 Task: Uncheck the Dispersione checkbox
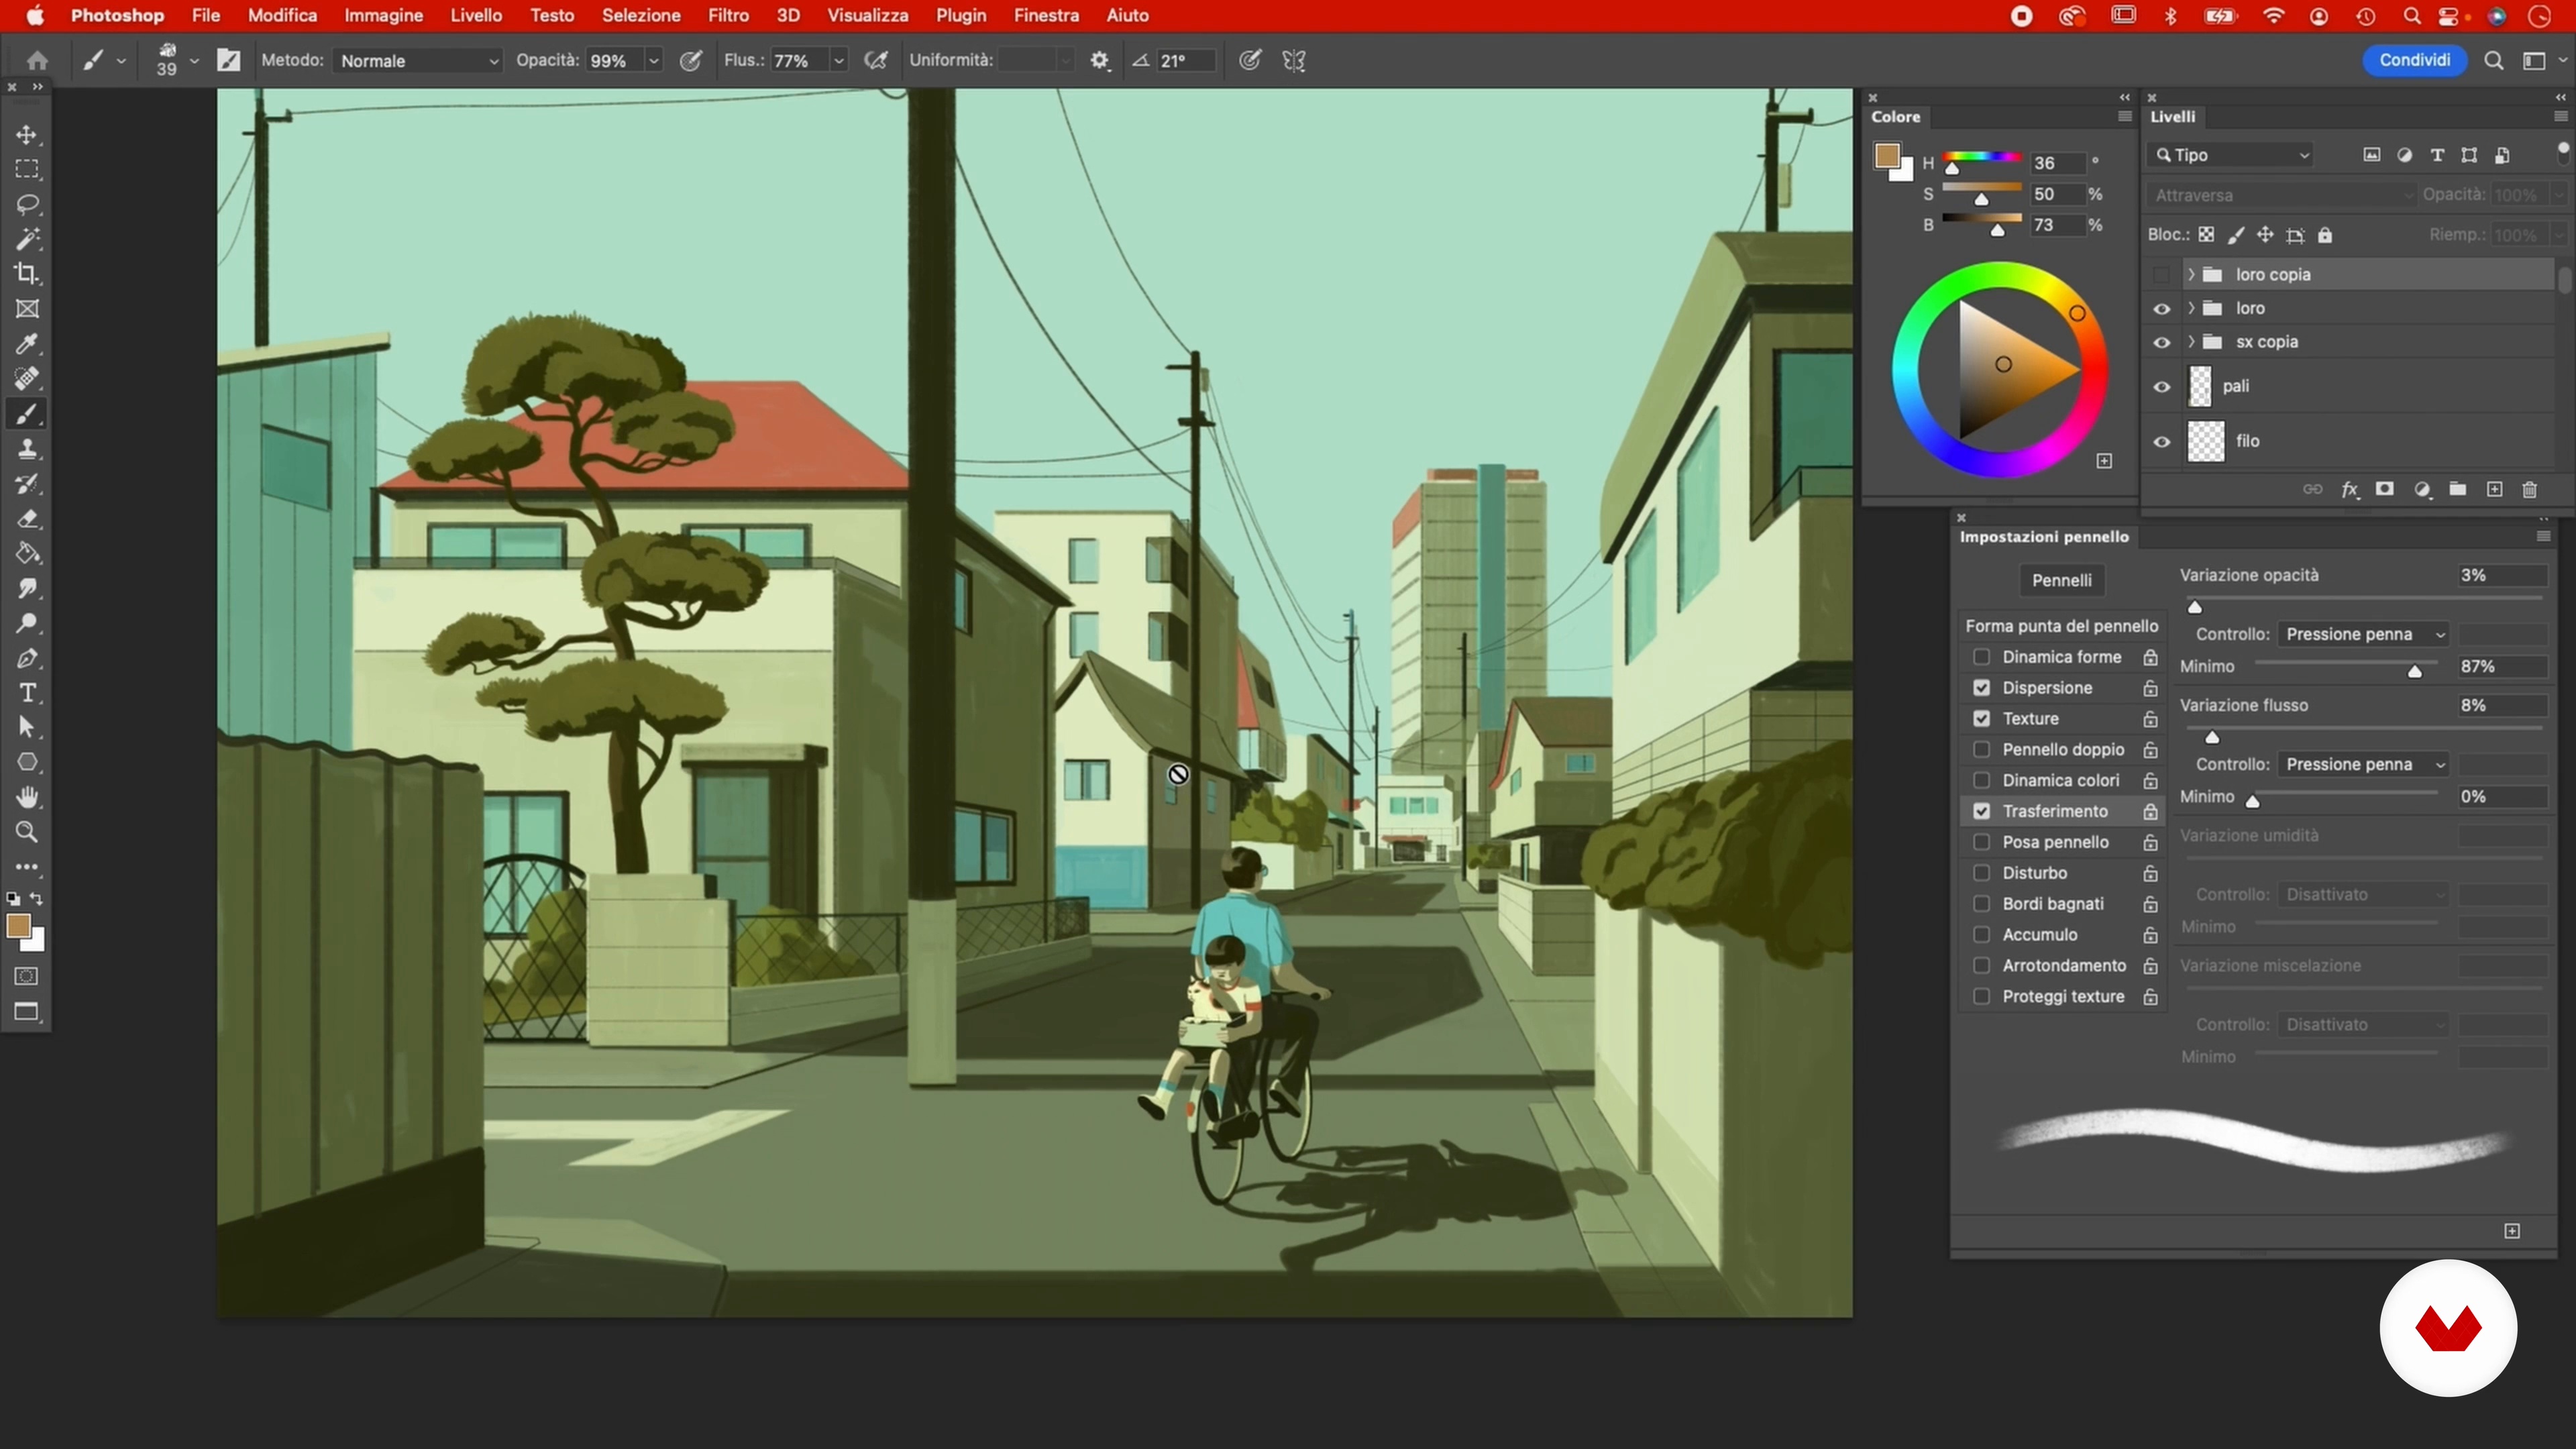[1981, 688]
